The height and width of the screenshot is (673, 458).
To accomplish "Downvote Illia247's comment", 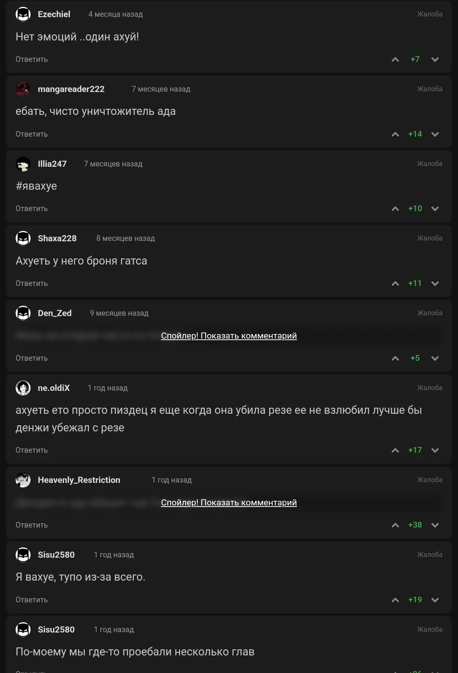I will (435, 209).
